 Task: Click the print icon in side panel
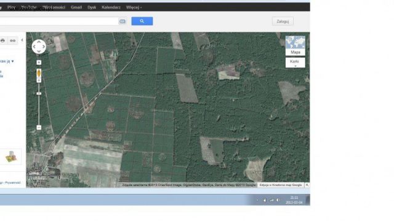2,41
